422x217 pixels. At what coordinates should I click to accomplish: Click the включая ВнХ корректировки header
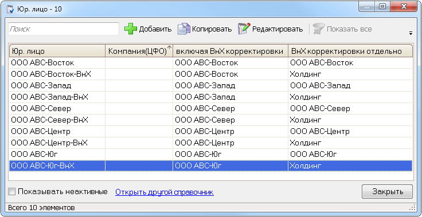pos(230,51)
